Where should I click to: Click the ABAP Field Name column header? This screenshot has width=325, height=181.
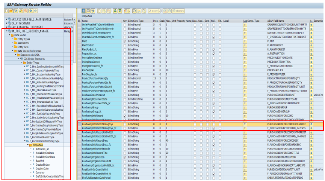coord(288,21)
